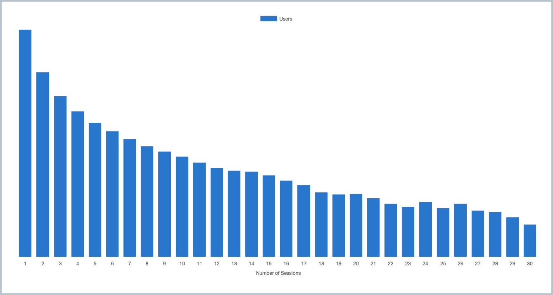553x295 pixels.
Task: Click x-axis tick label 10
Action: tap(182, 263)
